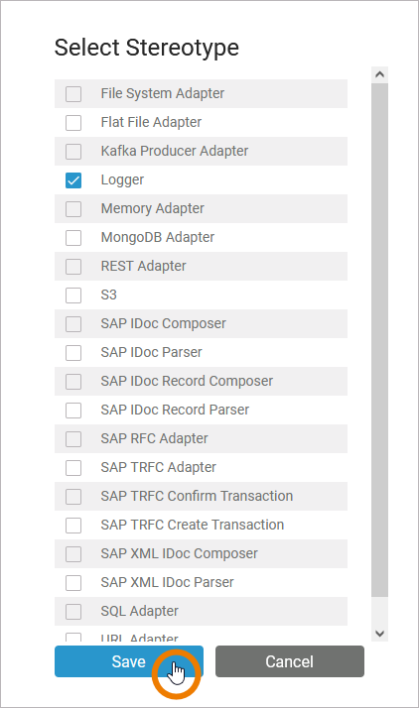Tick the SAP IDoc Record Parser checkbox
The image size is (419, 708).
point(73,410)
